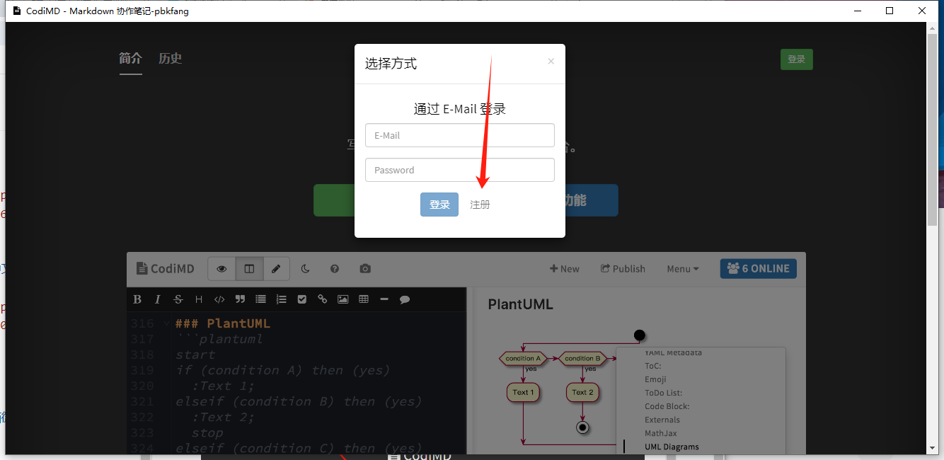Apply Strikethrough formatting icon
Screen dimensions: 944x460
click(178, 299)
